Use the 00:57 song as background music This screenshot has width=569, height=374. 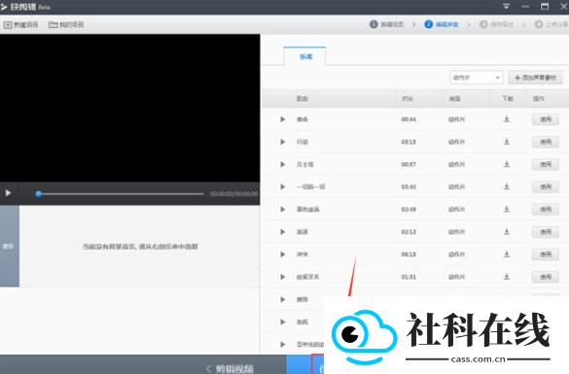(x=545, y=164)
